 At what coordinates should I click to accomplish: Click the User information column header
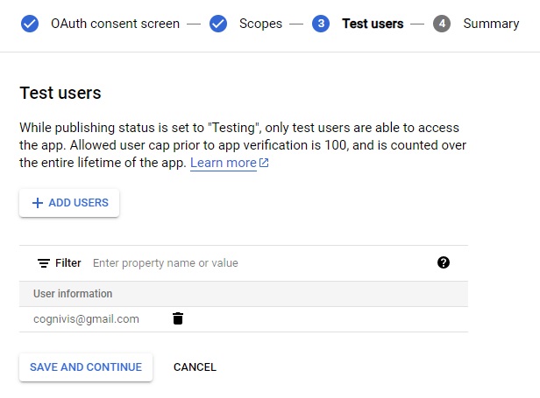[x=73, y=294]
